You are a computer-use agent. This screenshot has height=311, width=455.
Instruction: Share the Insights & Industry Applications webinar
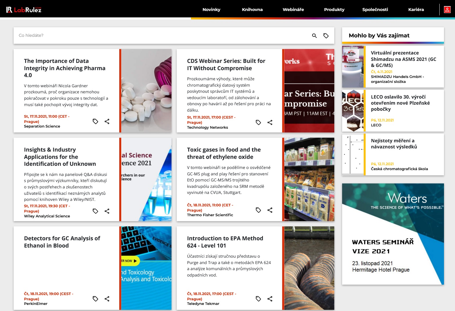point(107,211)
